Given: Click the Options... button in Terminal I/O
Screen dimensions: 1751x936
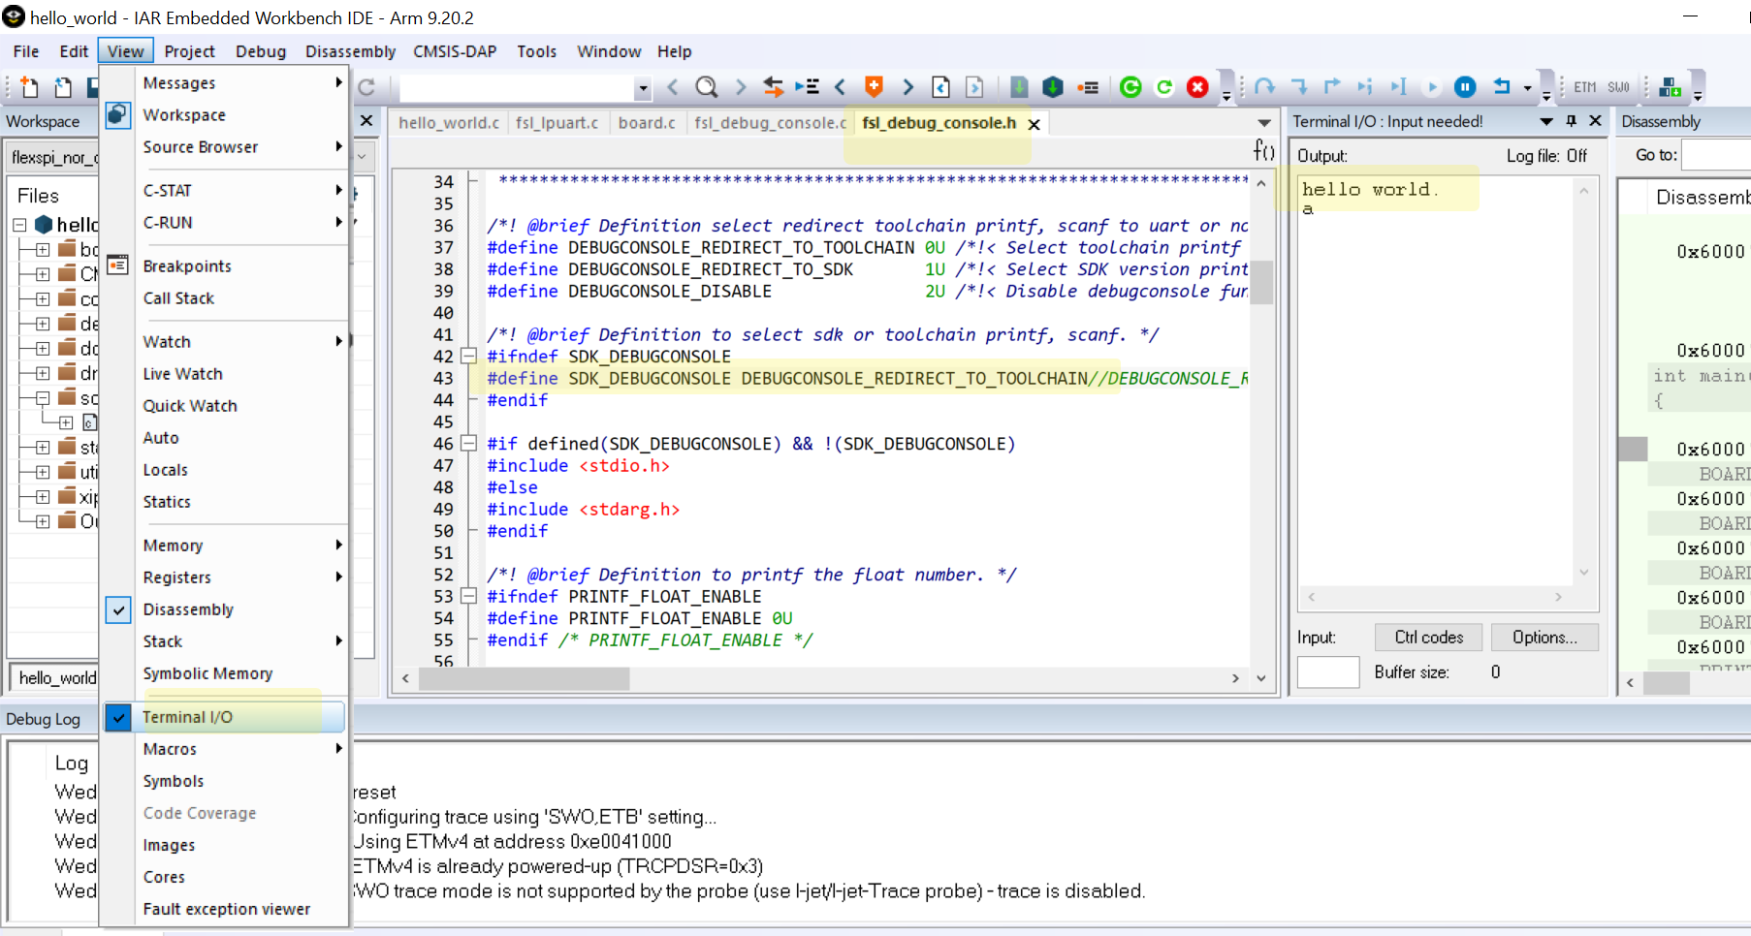Looking at the screenshot, I should click(x=1544, y=637).
